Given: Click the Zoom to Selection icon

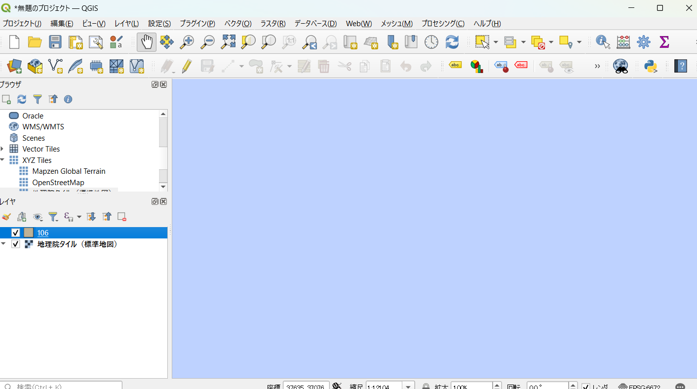Looking at the screenshot, I should pos(248,42).
